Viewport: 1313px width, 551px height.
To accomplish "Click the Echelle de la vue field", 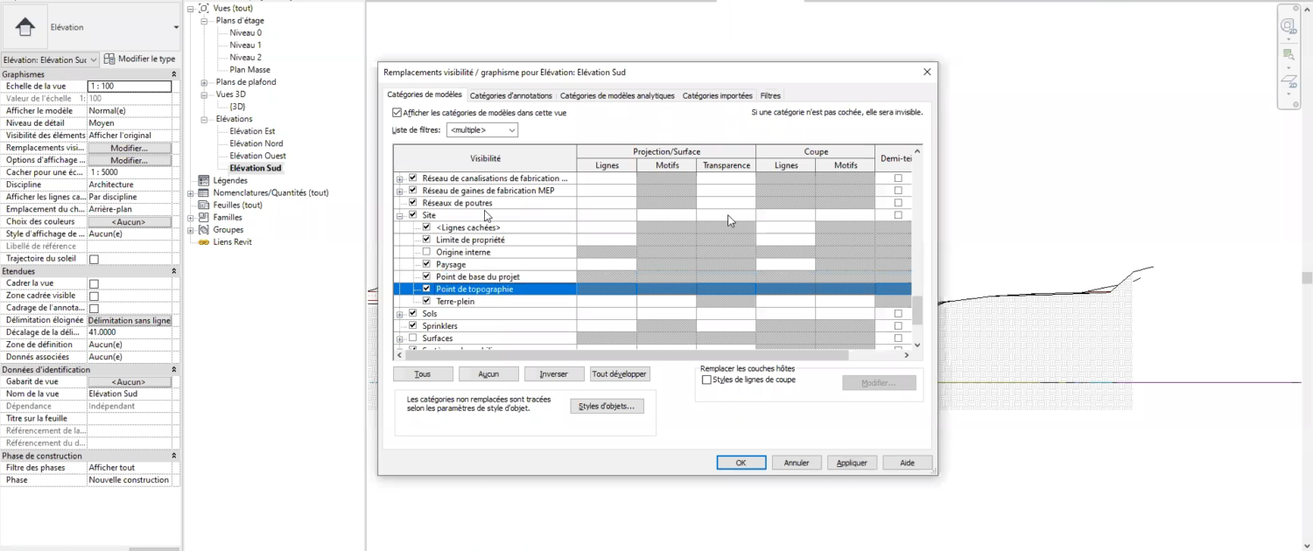I will (130, 87).
